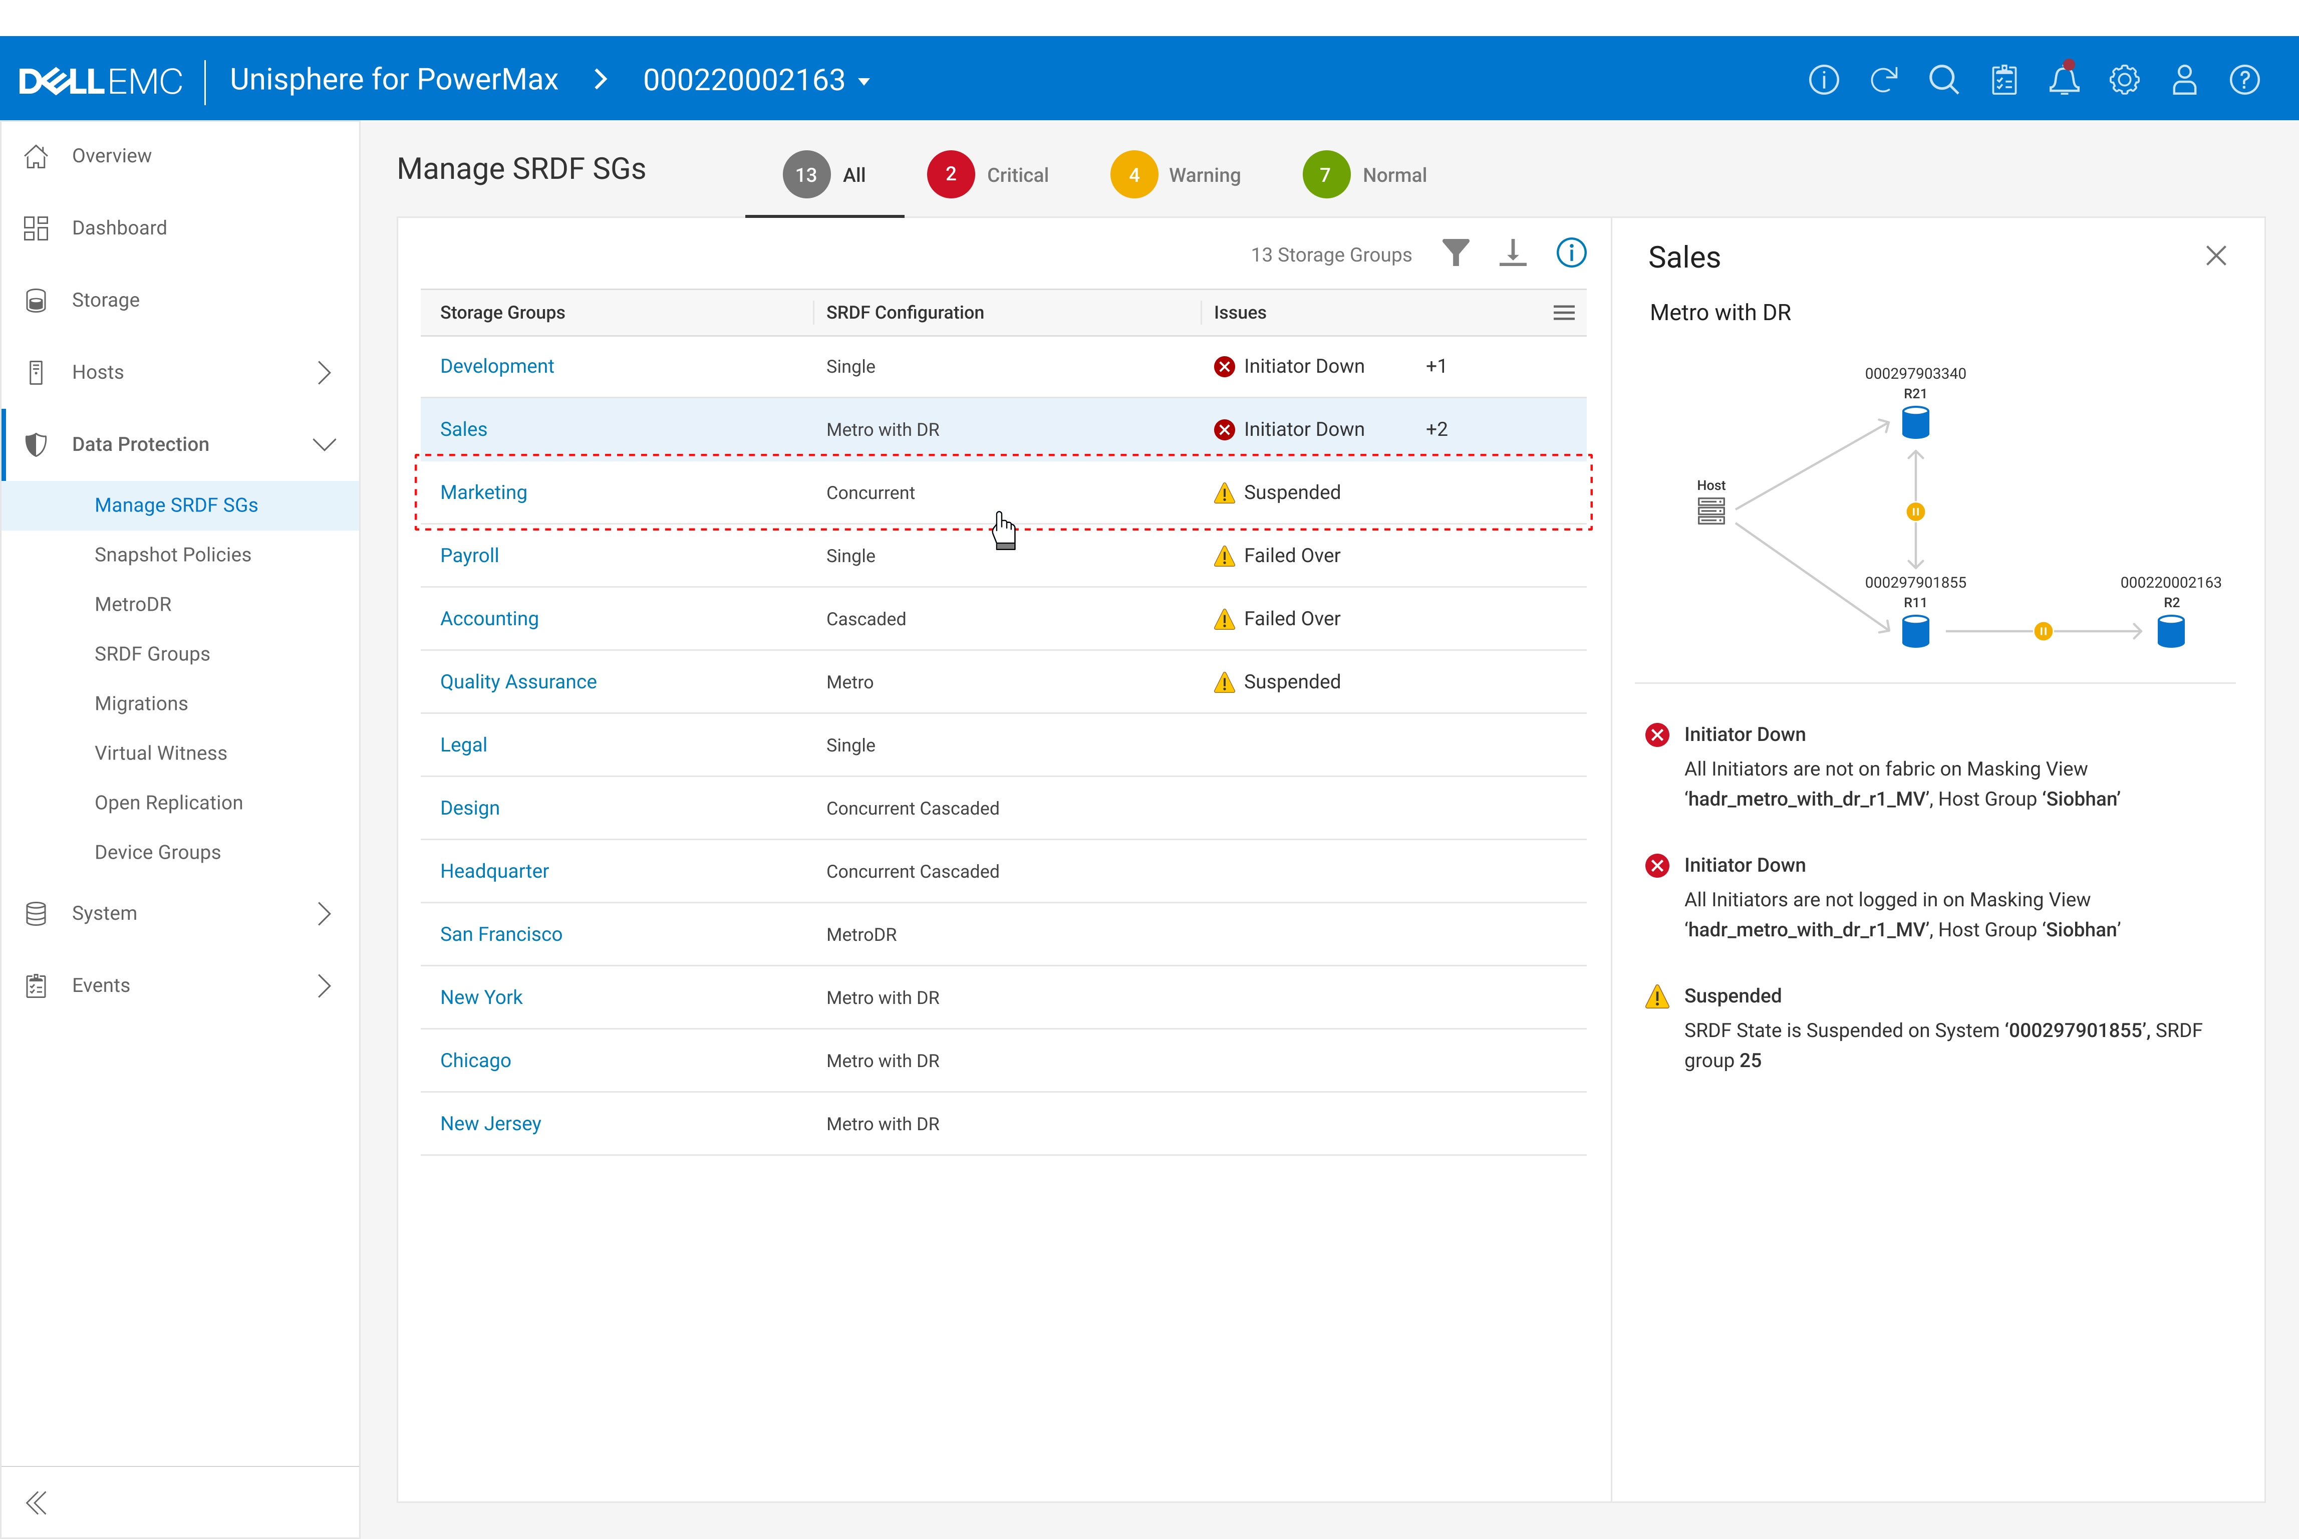The height and width of the screenshot is (1539, 2299).
Task: Open the search magnifier icon
Action: pos(1943,80)
